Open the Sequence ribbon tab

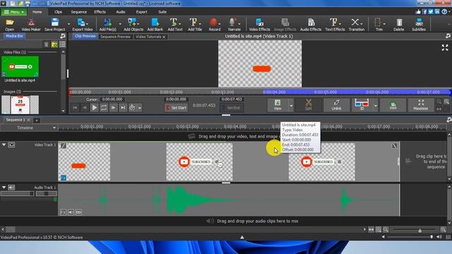78,12
